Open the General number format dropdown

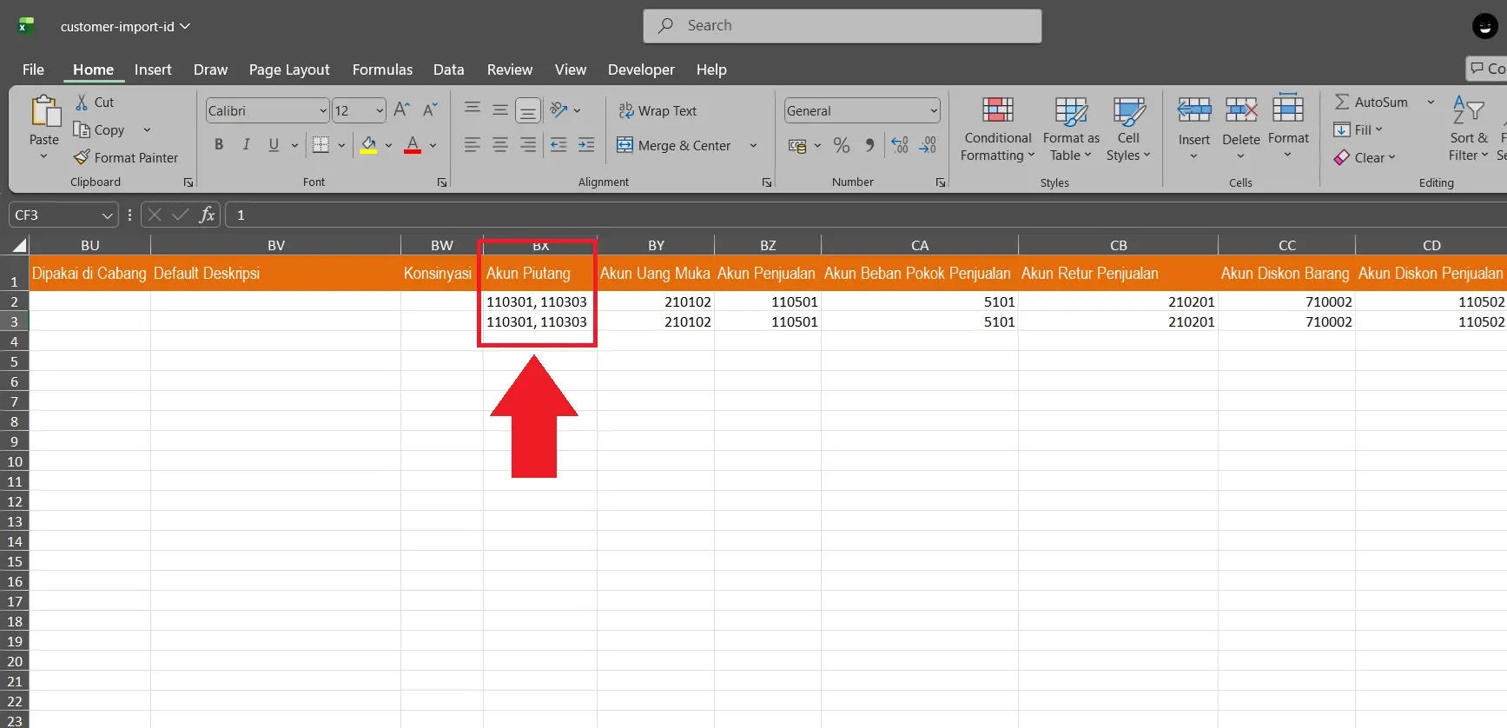pyautogui.click(x=934, y=111)
